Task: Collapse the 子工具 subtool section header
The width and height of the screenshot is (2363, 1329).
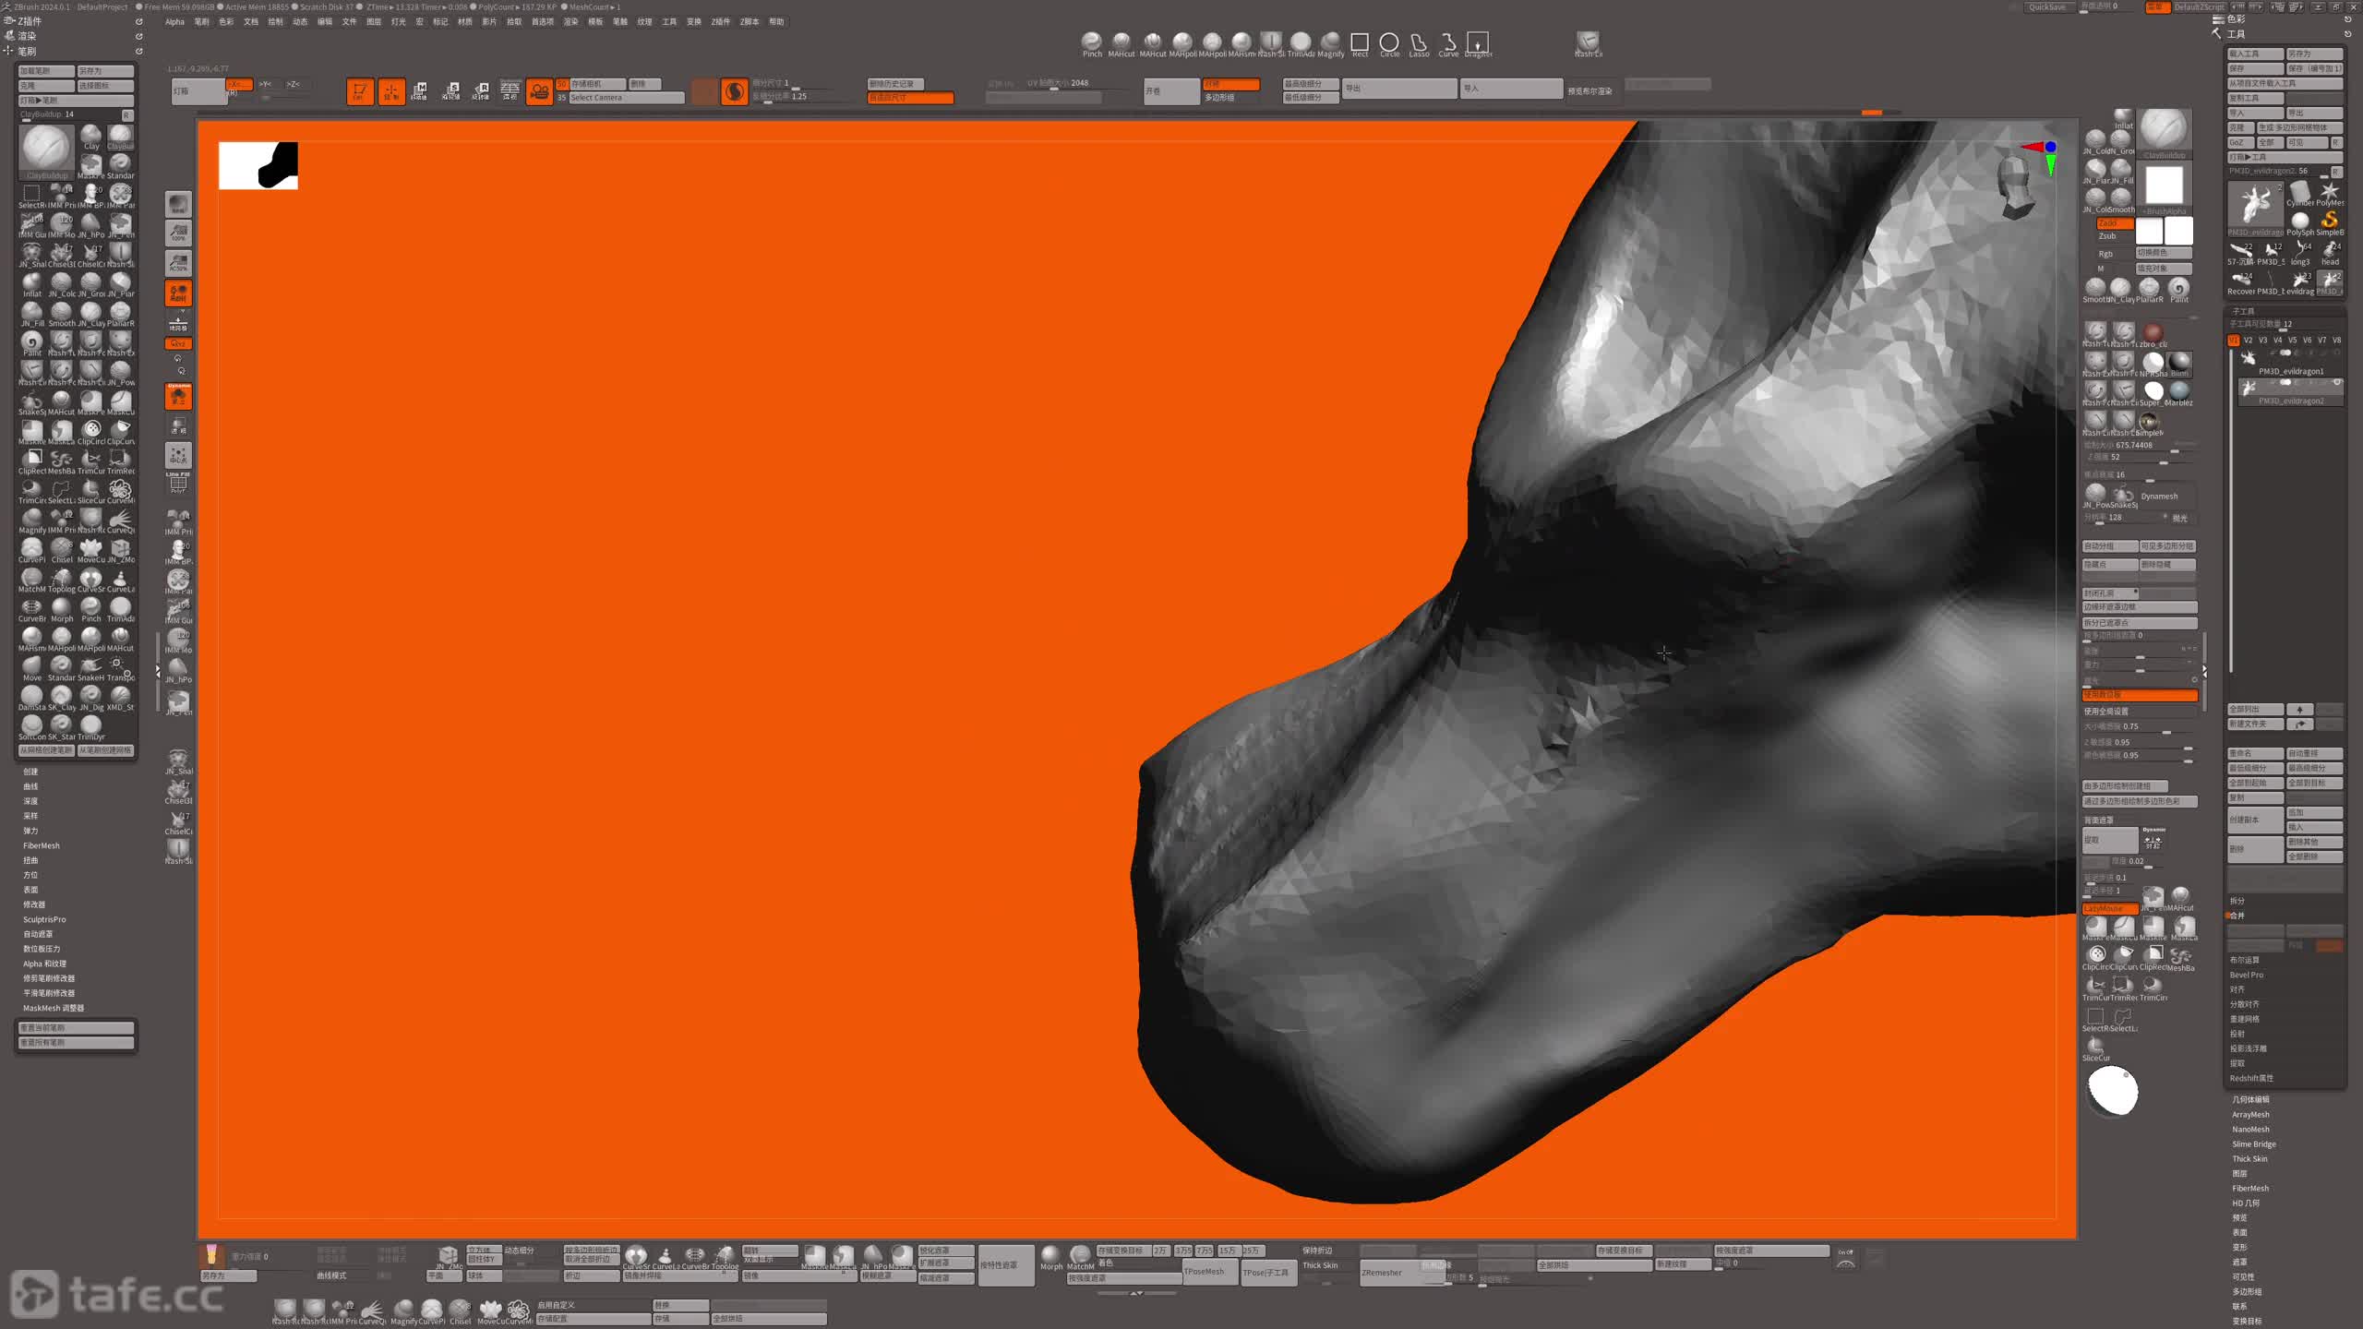Action: [x=2243, y=312]
